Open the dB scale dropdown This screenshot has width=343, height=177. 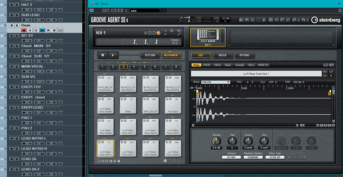click(196, 88)
